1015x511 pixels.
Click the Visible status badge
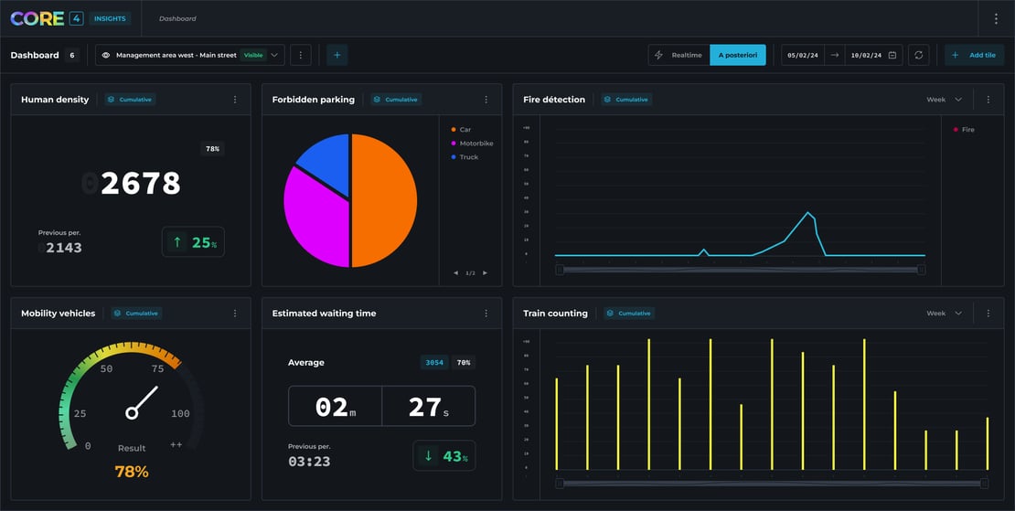tap(253, 55)
